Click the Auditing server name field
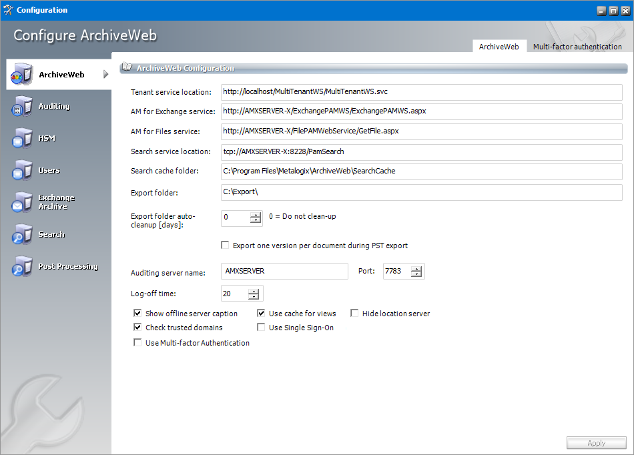This screenshot has width=634, height=455. [x=284, y=272]
